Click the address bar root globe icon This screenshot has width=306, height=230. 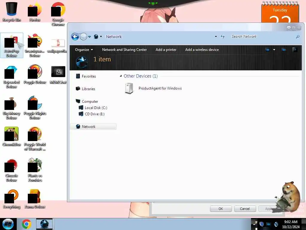(96, 37)
